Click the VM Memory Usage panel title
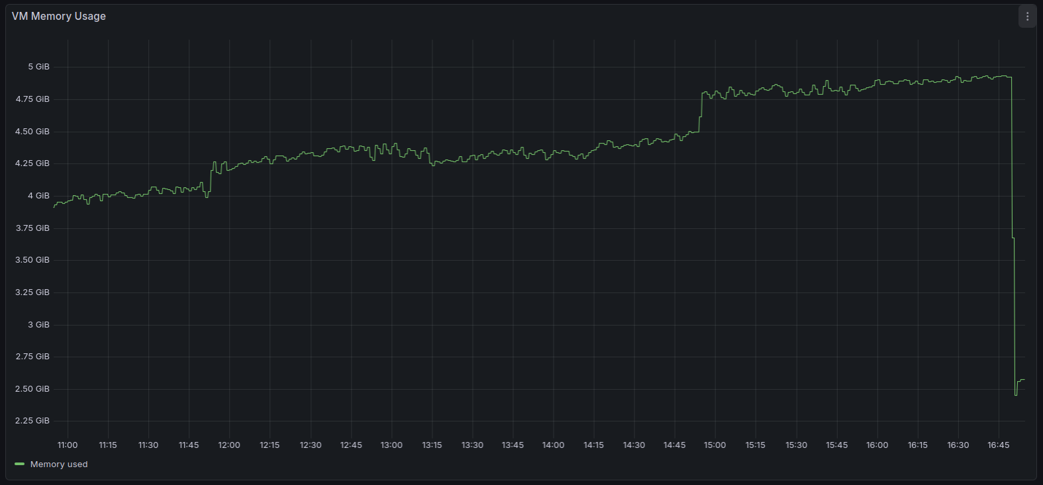 [59, 17]
